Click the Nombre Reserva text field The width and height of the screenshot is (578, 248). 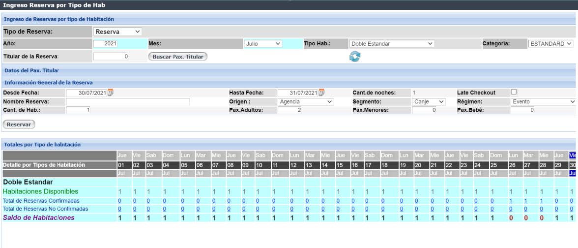pyautogui.click(x=127, y=102)
